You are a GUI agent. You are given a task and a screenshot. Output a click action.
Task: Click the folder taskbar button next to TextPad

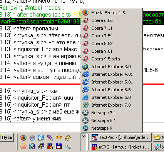(159, 137)
